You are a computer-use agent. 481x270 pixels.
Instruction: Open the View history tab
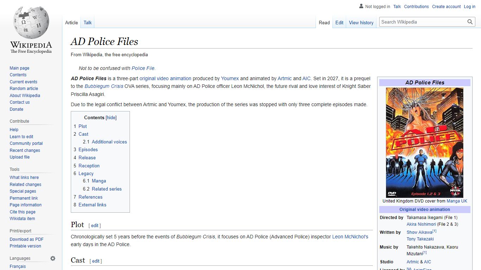pyautogui.click(x=361, y=22)
